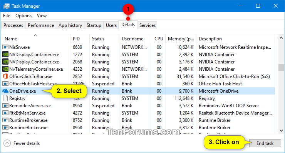Sort by the Description column header
This screenshot has width=285, height=153.
click(236, 39)
